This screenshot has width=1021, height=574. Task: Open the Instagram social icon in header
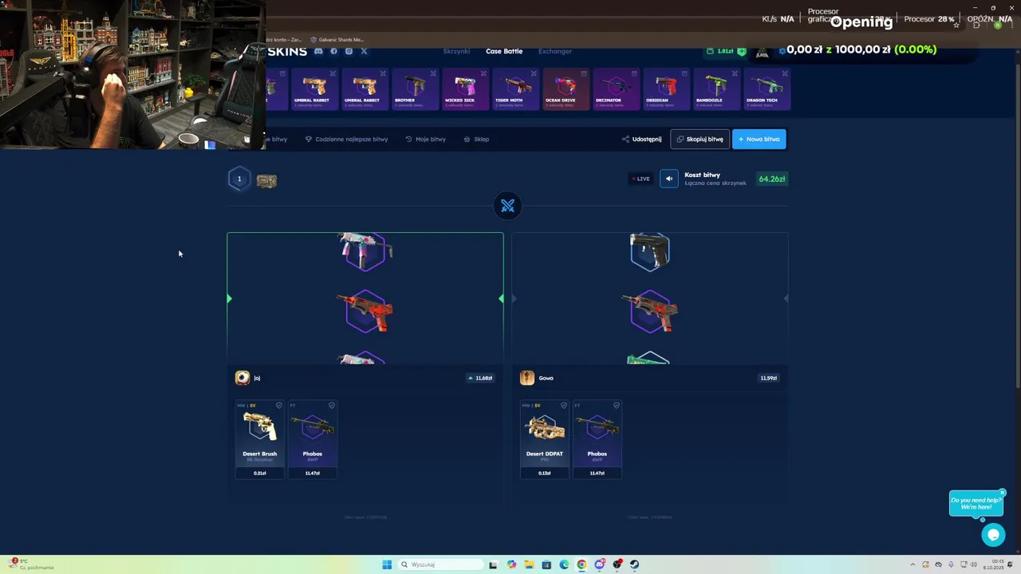click(x=349, y=51)
